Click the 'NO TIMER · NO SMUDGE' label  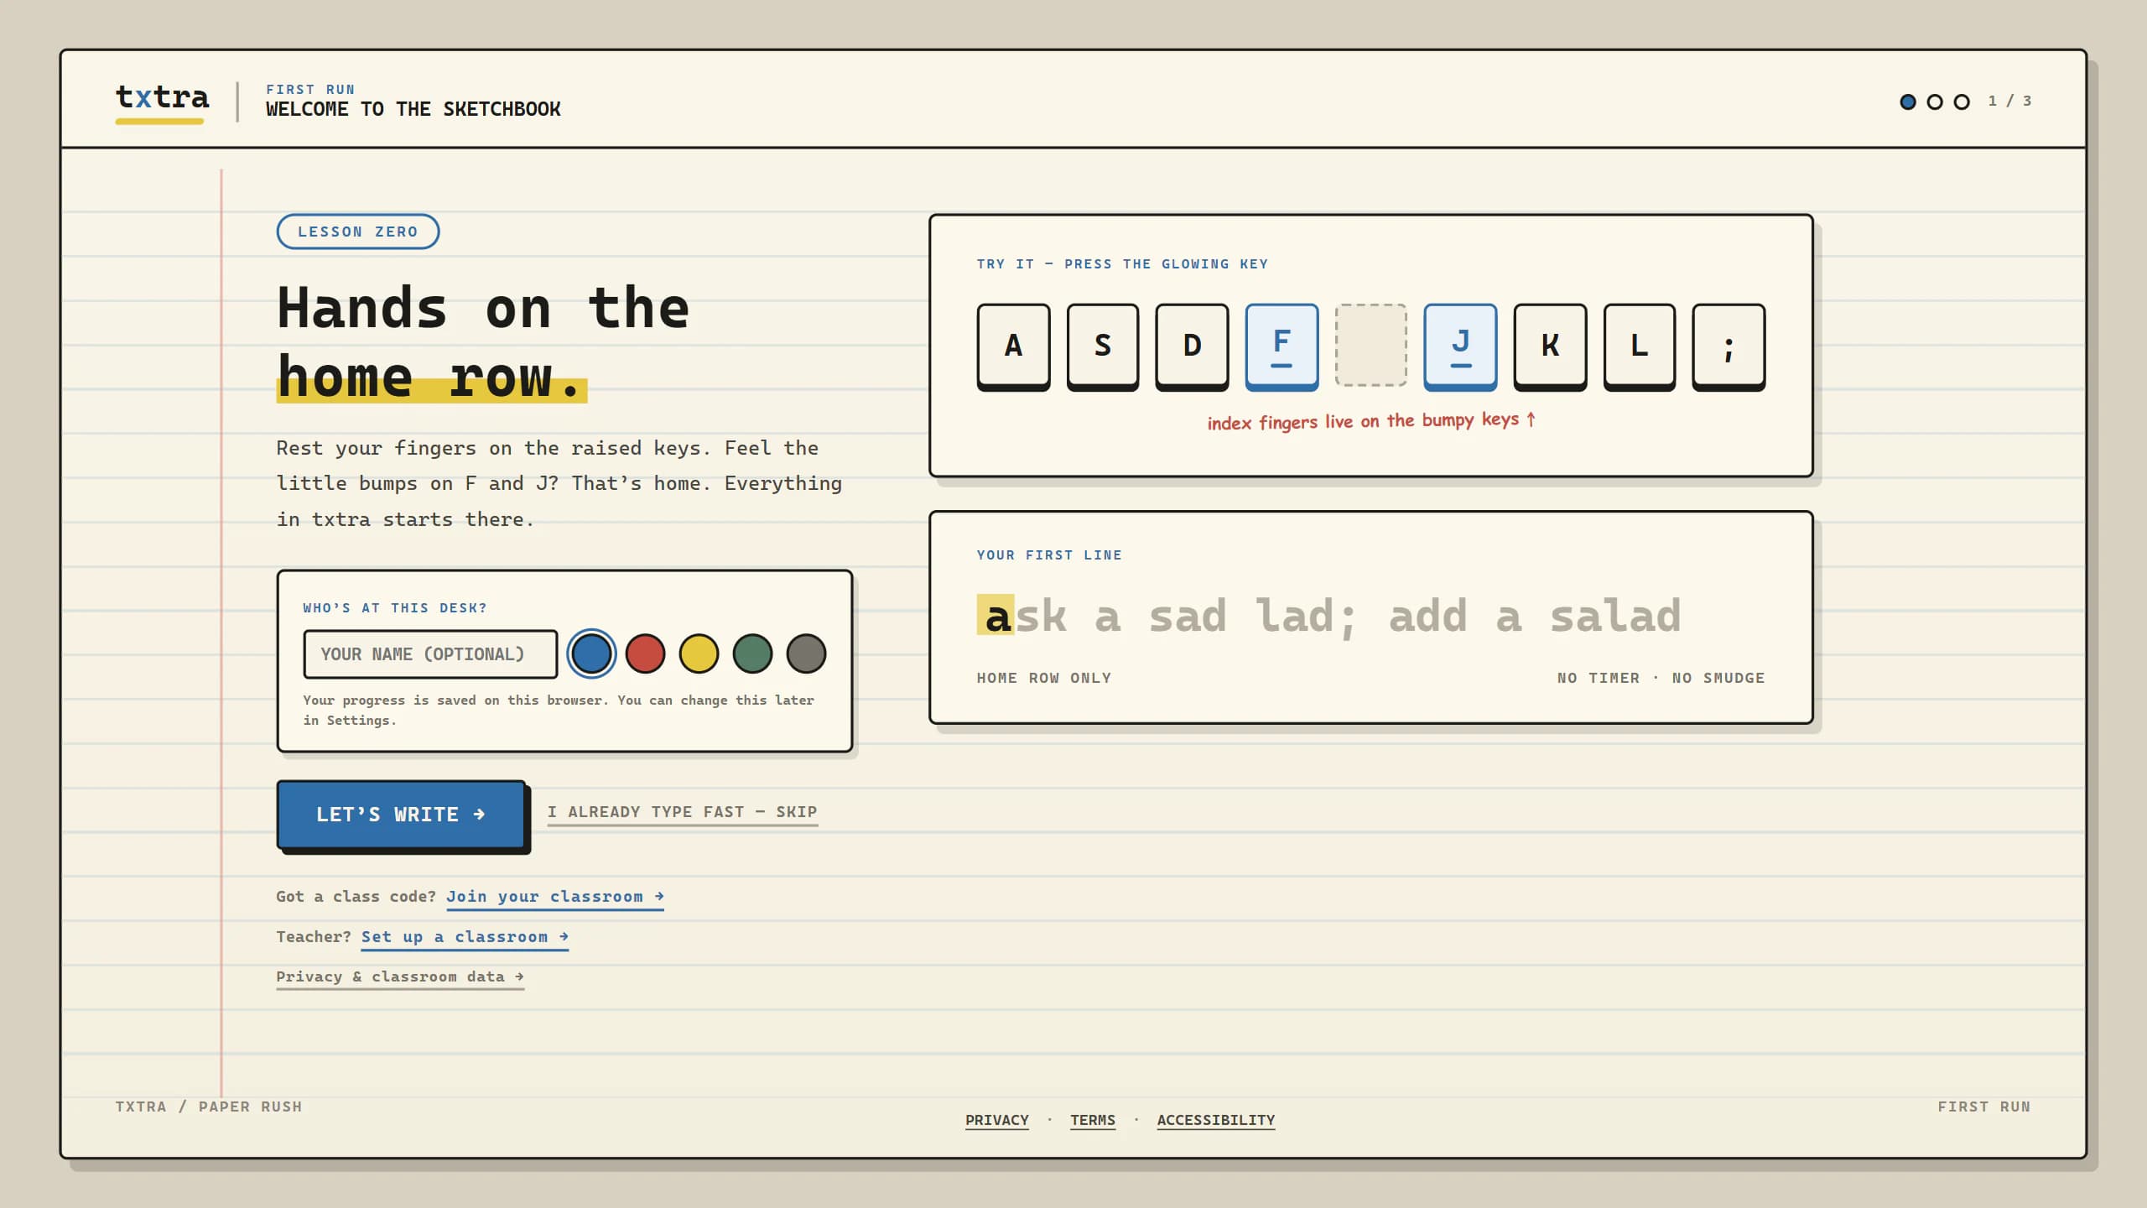[1661, 678]
